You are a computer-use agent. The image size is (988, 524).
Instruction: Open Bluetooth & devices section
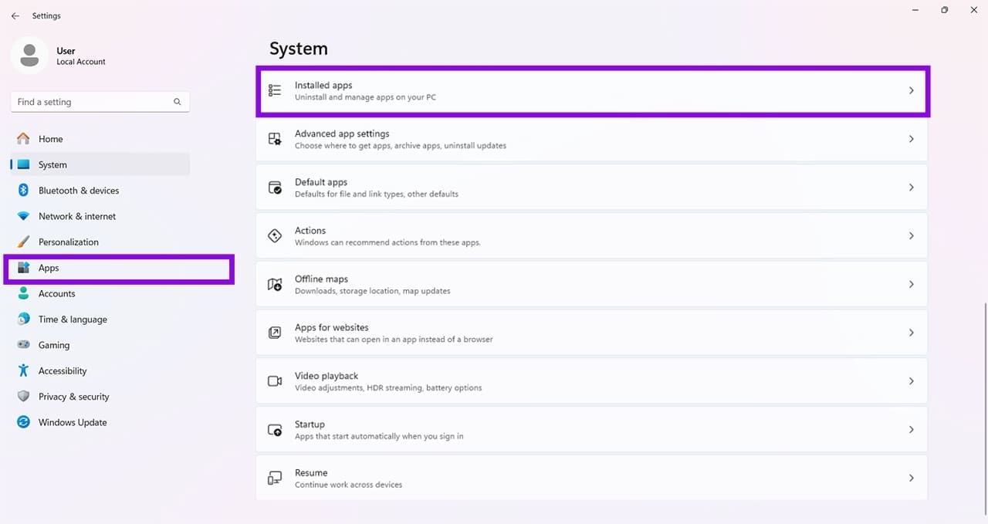[x=100, y=191]
